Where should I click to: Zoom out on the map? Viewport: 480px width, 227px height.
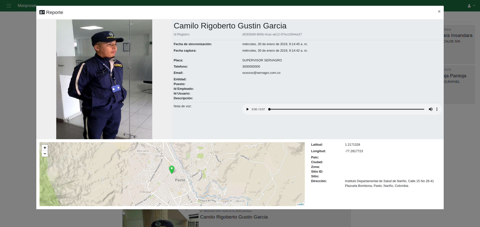pyautogui.click(x=45, y=154)
